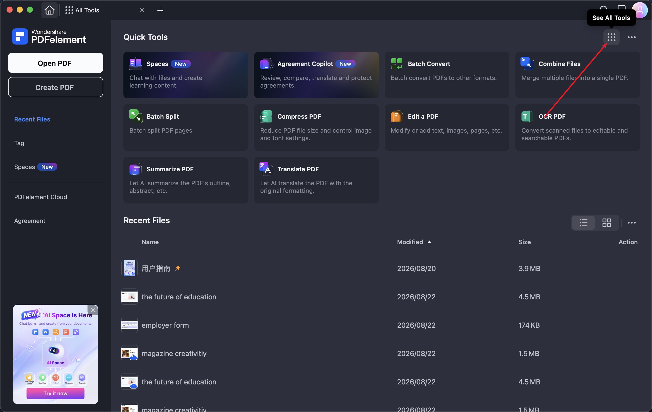The height and width of the screenshot is (412, 652).
Task: Sort files by the Size column
Action: (x=525, y=242)
